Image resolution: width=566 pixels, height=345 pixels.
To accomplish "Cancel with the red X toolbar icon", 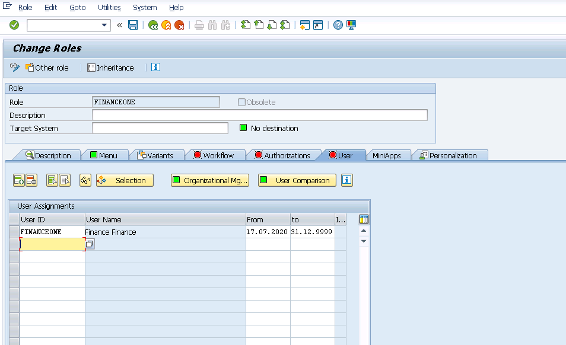I will [x=180, y=25].
